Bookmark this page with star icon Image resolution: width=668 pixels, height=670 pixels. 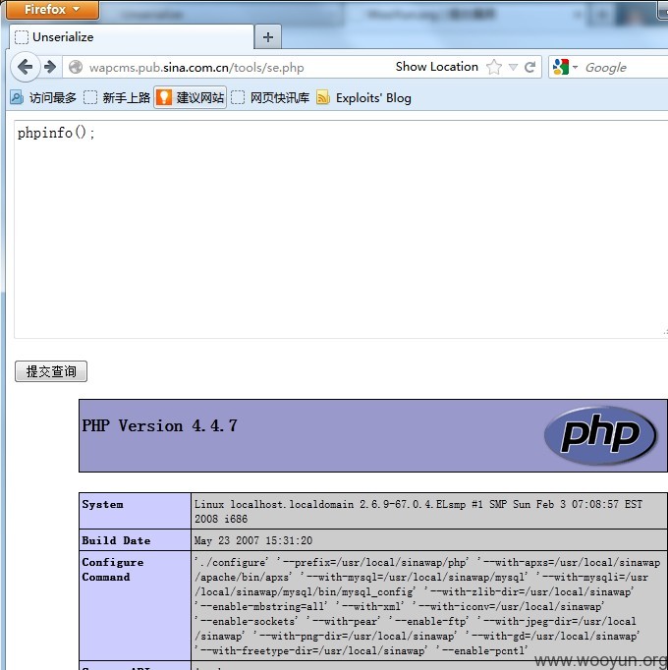pyautogui.click(x=493, y=67)
